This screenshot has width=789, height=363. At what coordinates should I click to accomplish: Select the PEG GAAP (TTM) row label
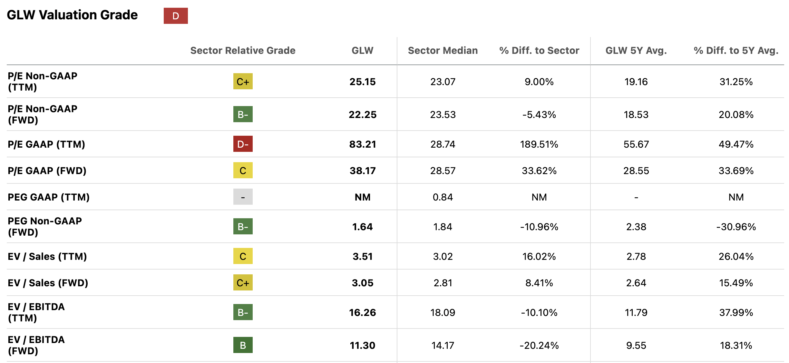click(x=49, y=197)
